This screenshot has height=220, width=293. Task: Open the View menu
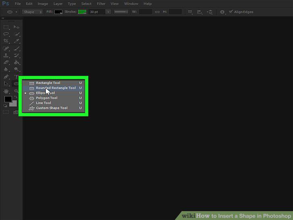[115, 4]
